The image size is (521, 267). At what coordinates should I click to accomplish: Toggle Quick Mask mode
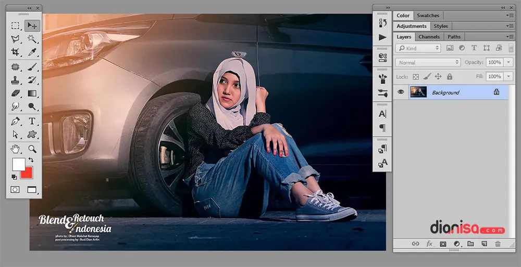point(15,190)
